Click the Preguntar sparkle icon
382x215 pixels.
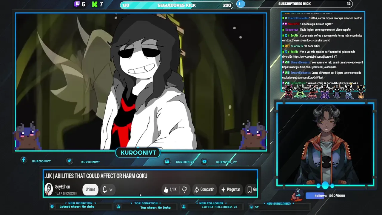click(x=223, y=189)
